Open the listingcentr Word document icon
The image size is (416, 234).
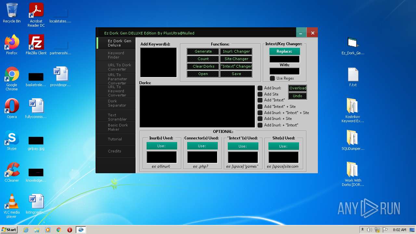(36, 204)
